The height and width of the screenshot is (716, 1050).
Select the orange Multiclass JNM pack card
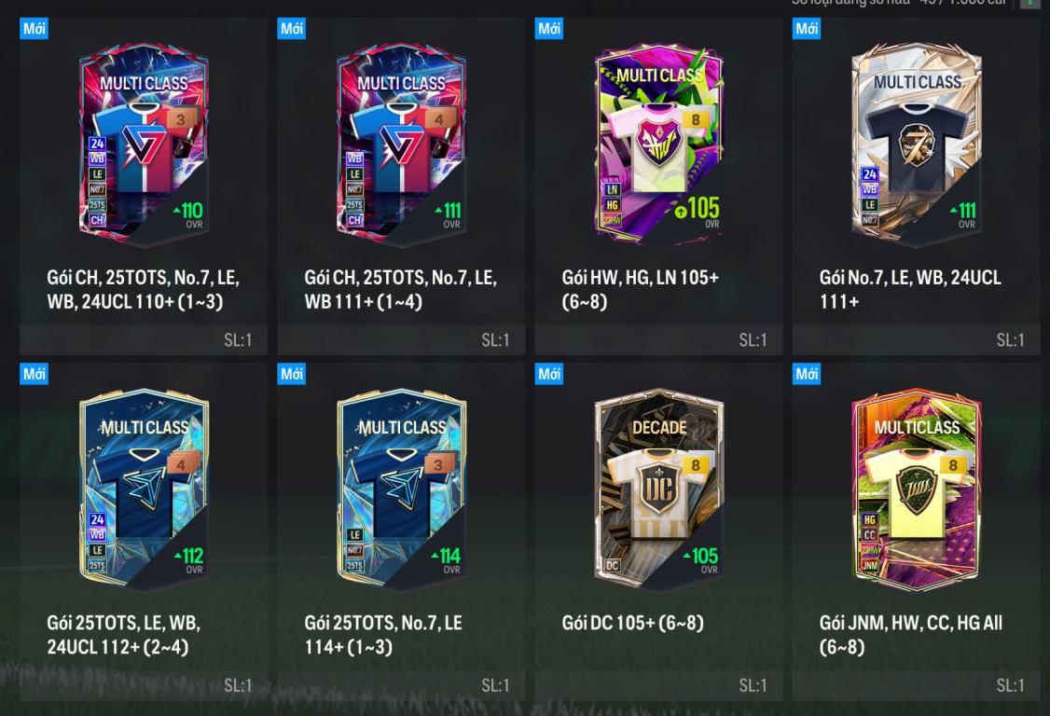pyautogui.click(x=916, y=491)
